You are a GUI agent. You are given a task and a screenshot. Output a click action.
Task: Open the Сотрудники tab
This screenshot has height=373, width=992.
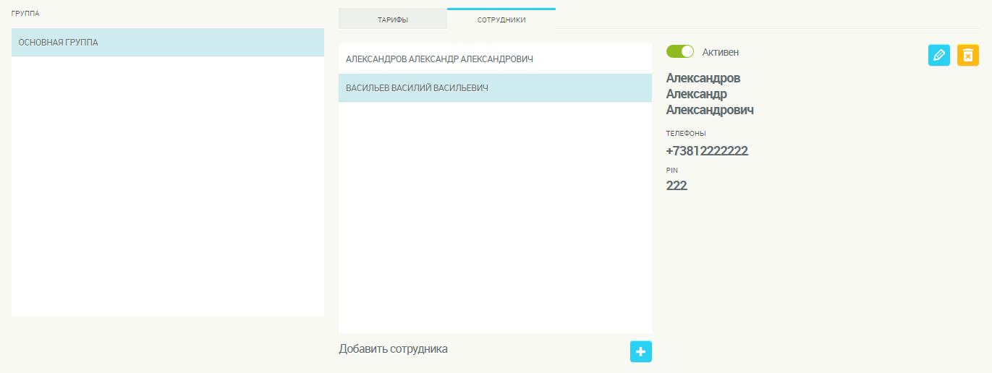(501, 20)
